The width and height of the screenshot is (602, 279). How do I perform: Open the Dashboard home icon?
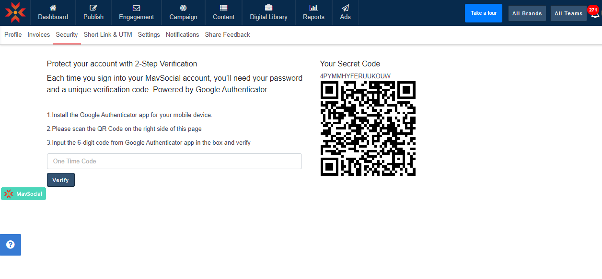tap(53, 8)
